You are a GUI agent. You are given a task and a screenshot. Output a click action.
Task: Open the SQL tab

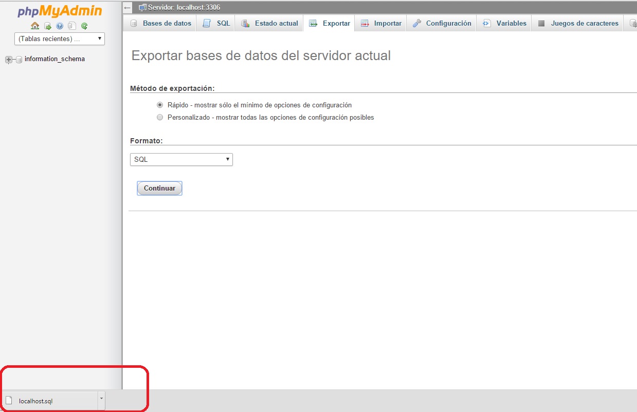(x=216, y=23)
